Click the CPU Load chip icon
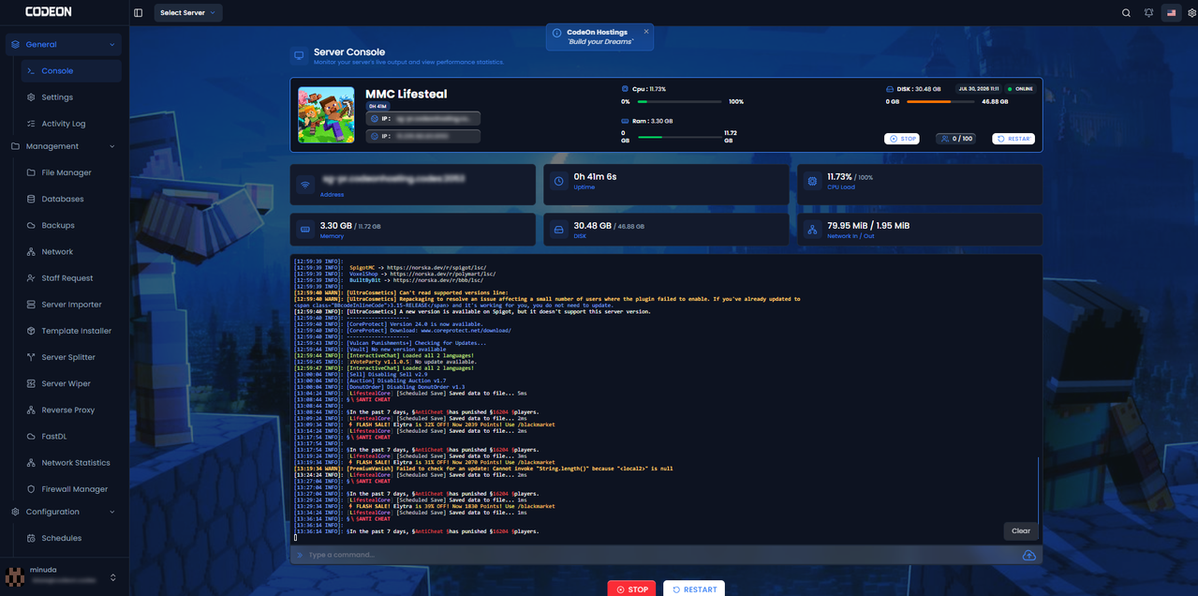Image resolution: width=1198 pixels, height=596 pixels. (812, 181)
